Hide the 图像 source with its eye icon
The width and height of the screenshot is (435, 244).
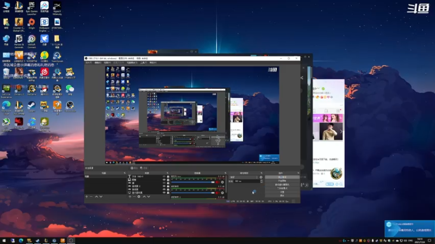(164, 180)
